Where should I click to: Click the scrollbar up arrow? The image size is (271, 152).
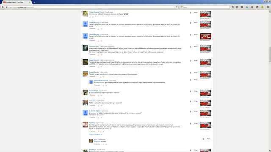[270, 11]
